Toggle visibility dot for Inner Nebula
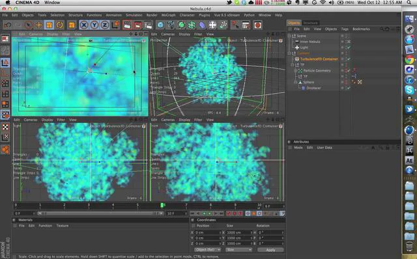 343,42
